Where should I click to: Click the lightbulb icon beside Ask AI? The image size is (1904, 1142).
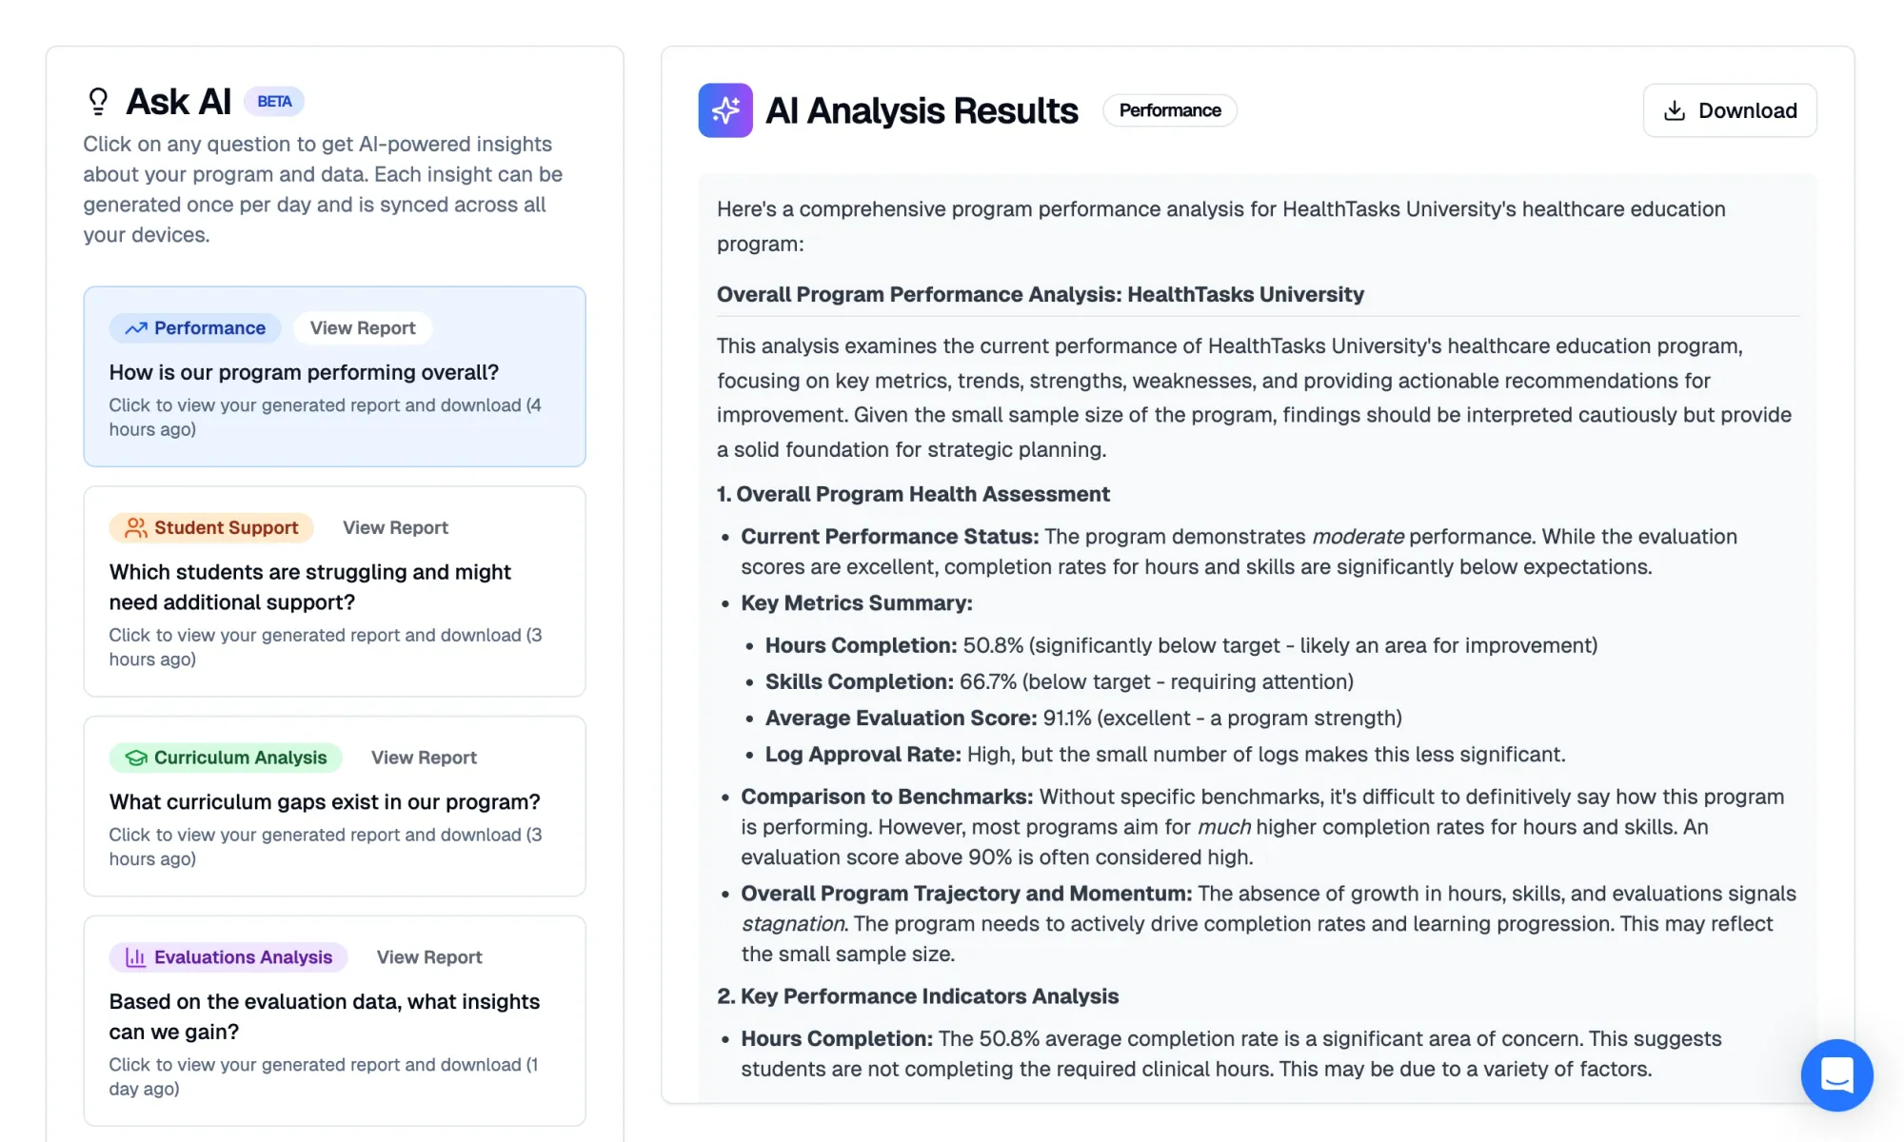click(x=98, y=101)
